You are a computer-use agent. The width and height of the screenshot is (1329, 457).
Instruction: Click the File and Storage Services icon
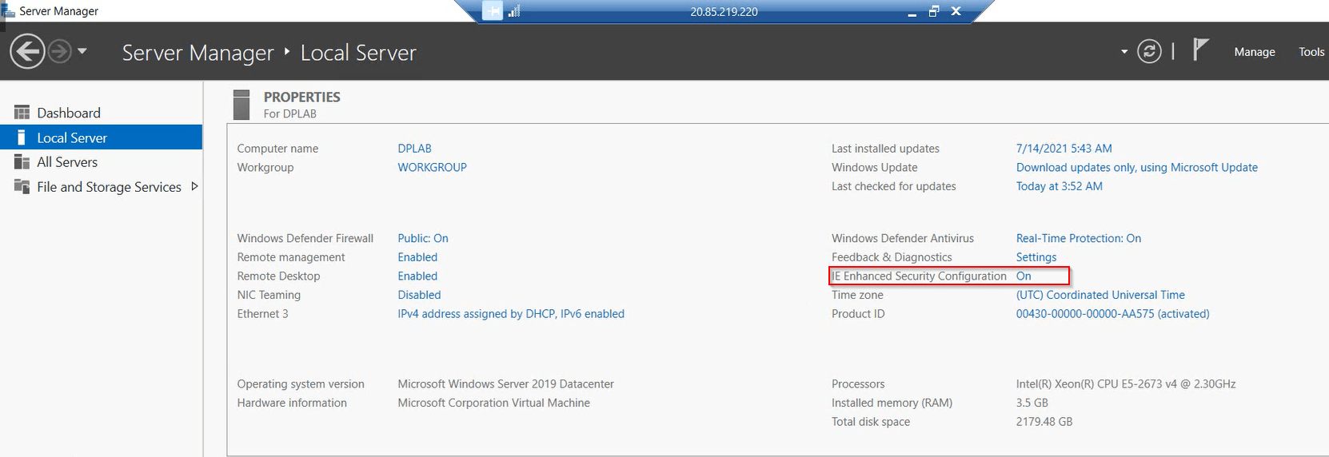22,187
